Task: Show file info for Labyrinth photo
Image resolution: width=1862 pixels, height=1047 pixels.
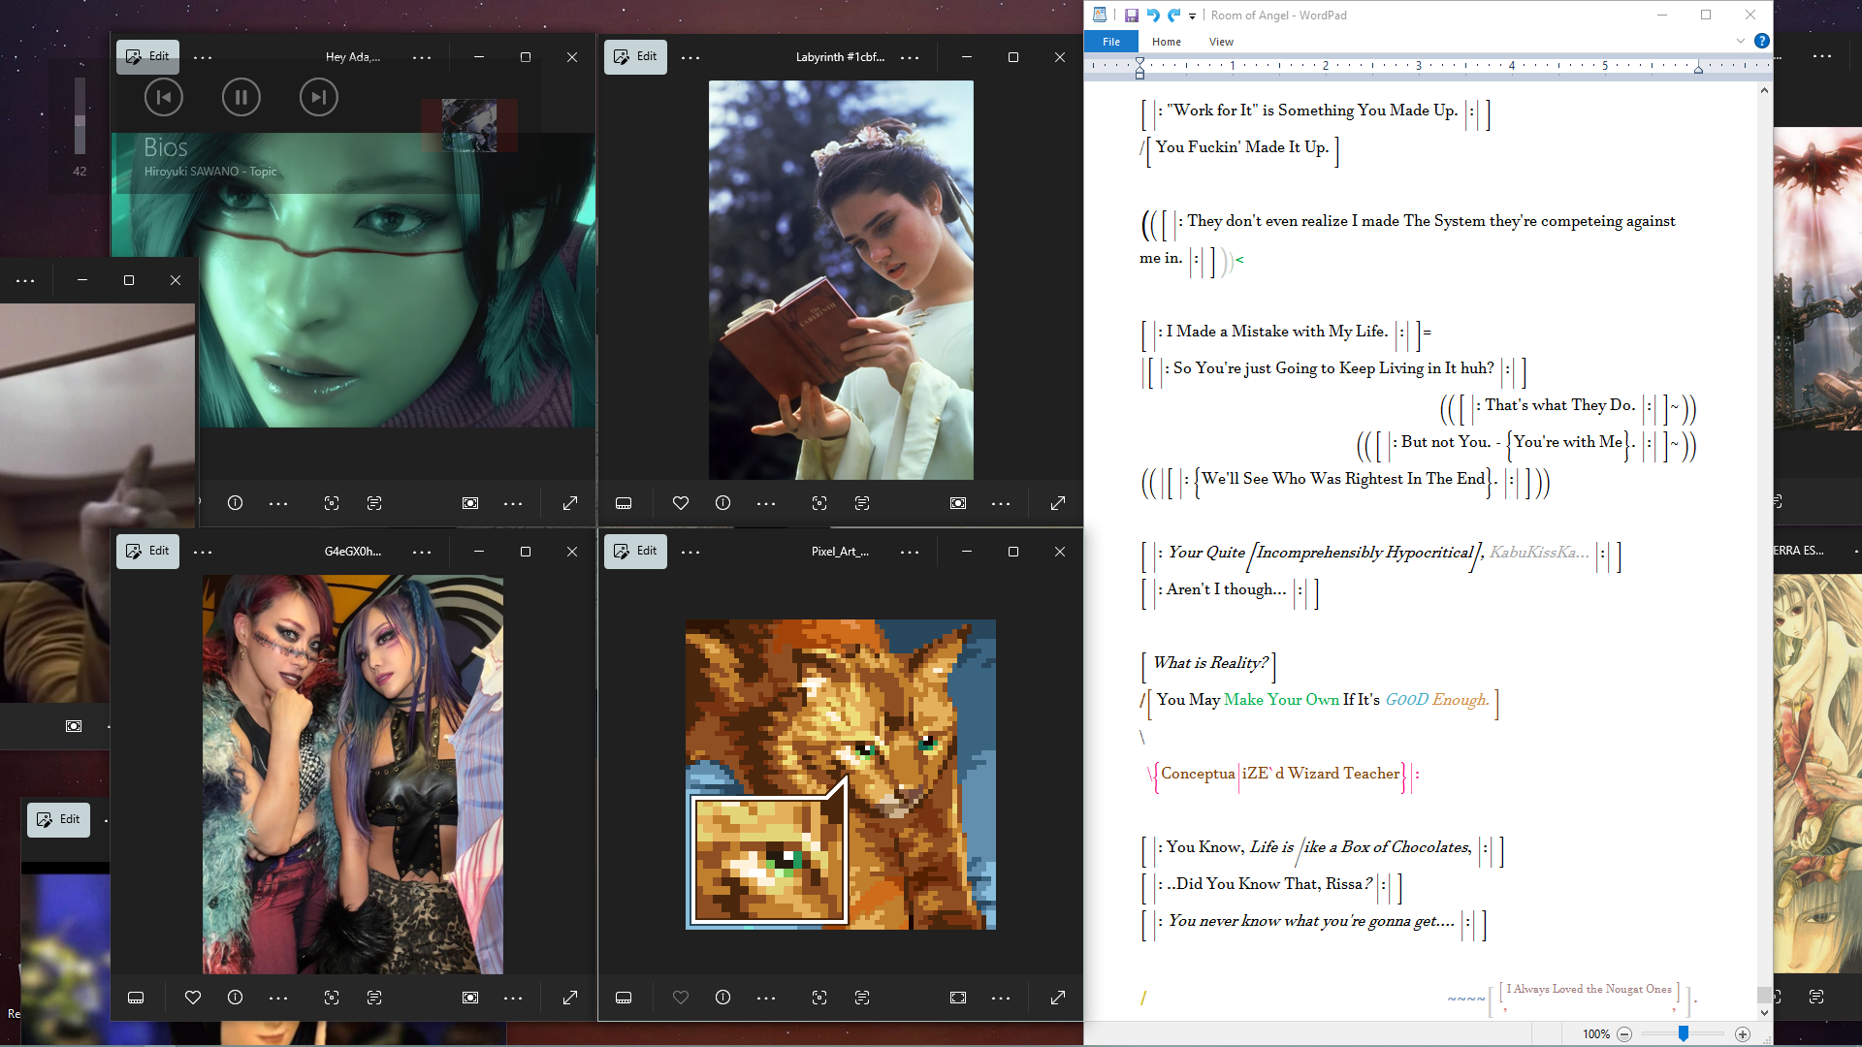Action: [722, 503]
